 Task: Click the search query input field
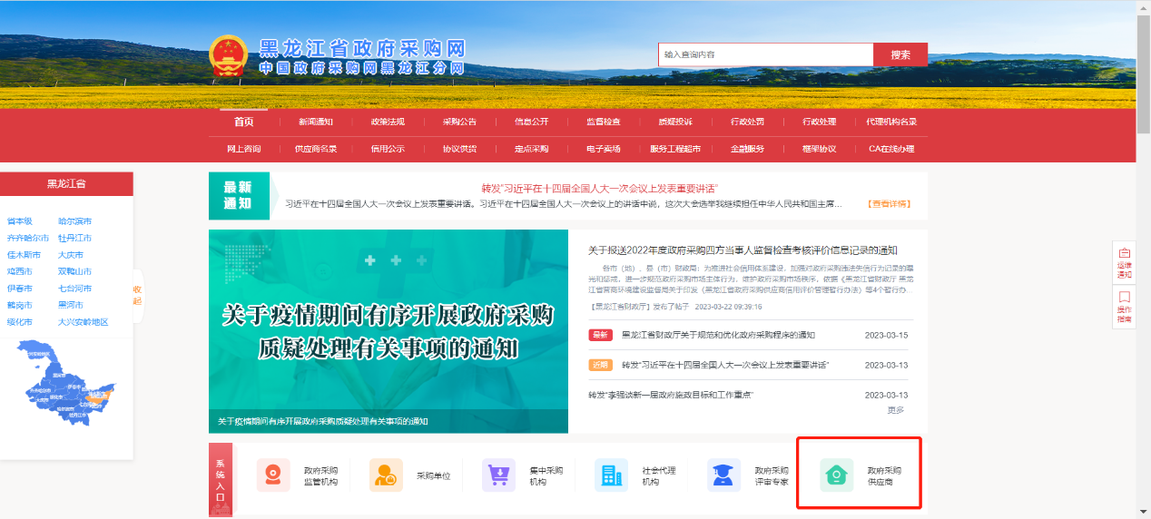(765, 54)
